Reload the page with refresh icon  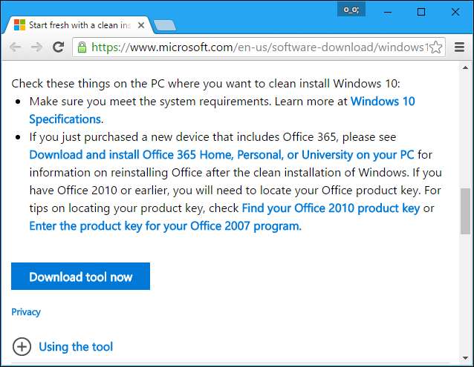58,47
